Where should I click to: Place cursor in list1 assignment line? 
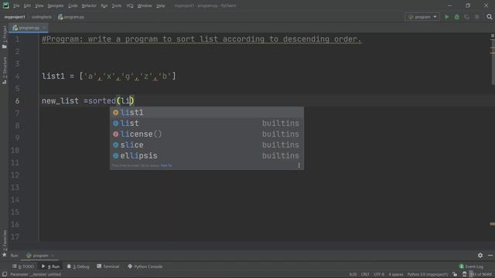[108, 76]
